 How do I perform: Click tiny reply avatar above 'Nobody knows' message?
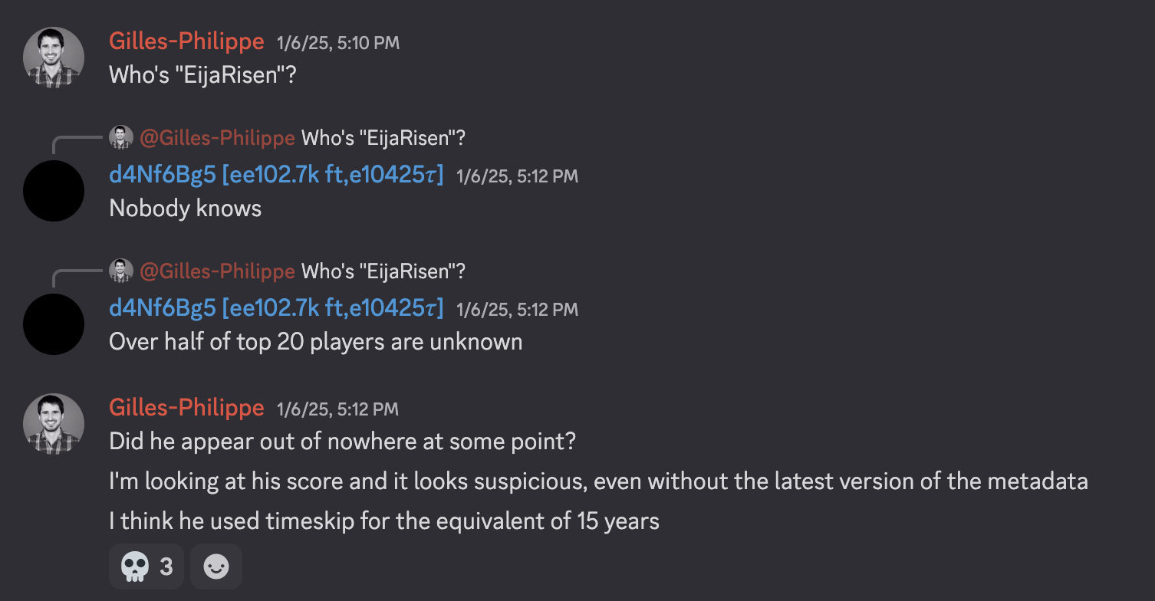[120, 138]
